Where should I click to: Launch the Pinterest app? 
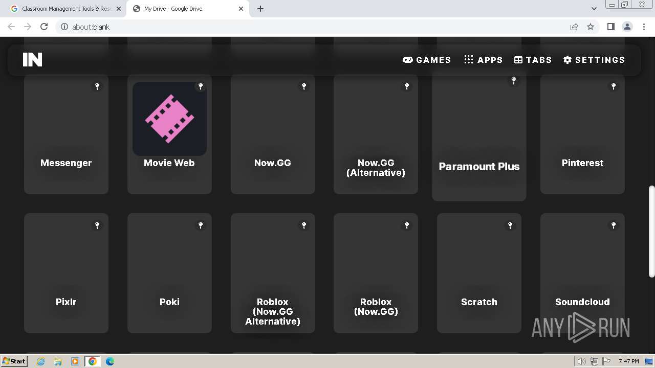(582, 134)
